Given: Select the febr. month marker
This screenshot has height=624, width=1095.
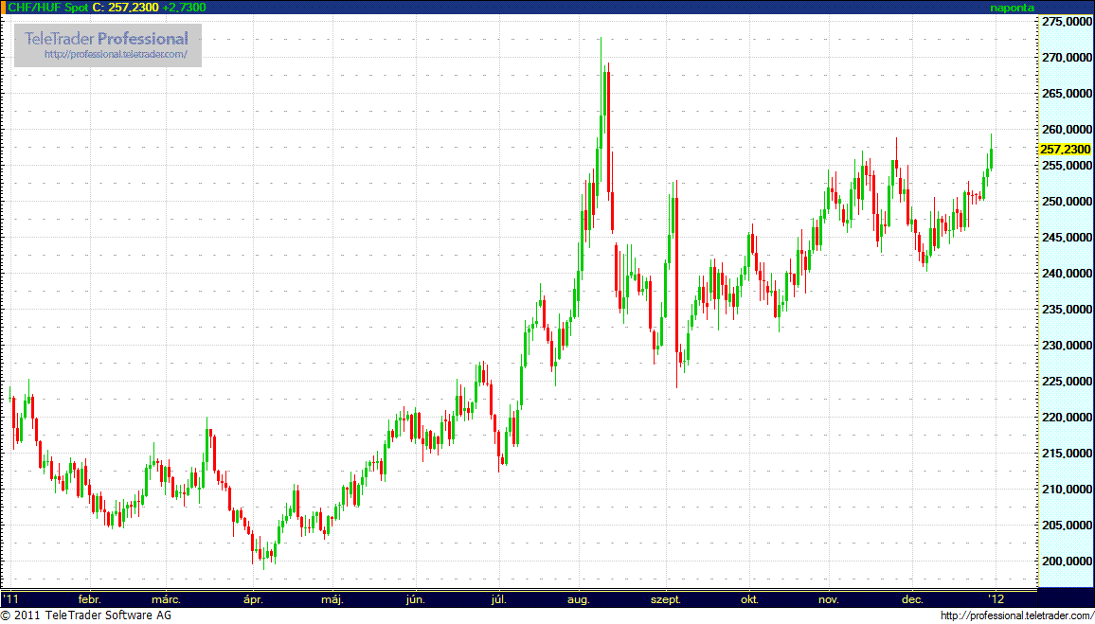Looking at the screenshot, I should 91,600.
